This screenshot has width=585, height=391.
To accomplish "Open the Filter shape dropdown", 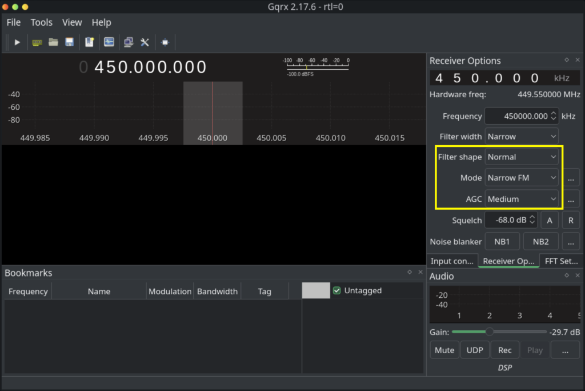I will 522,157.
